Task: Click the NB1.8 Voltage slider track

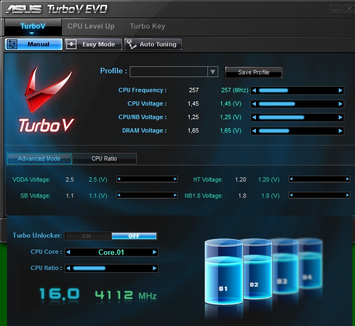Action: 319,195
